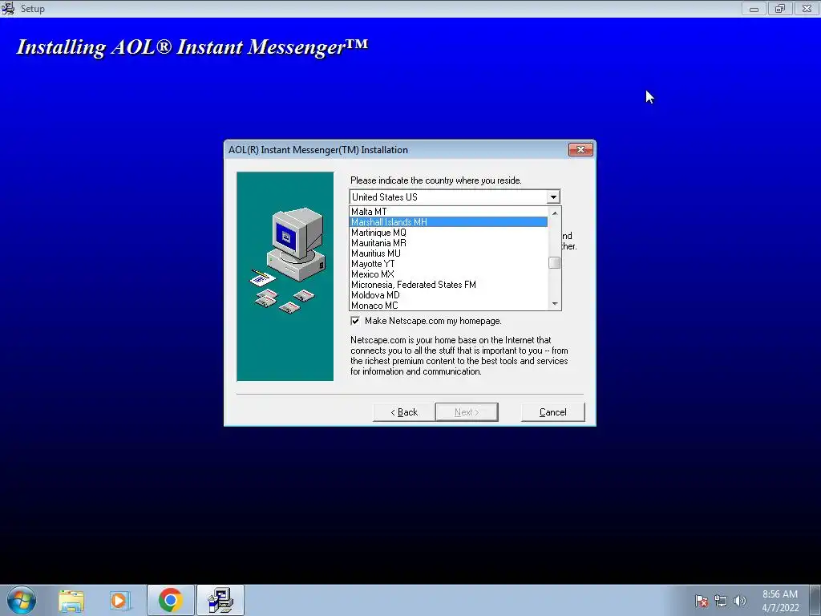This screenshot has width=821, height=616.
Task: Open Action Center flag in system tray
Action: click(x=702, y=601)
